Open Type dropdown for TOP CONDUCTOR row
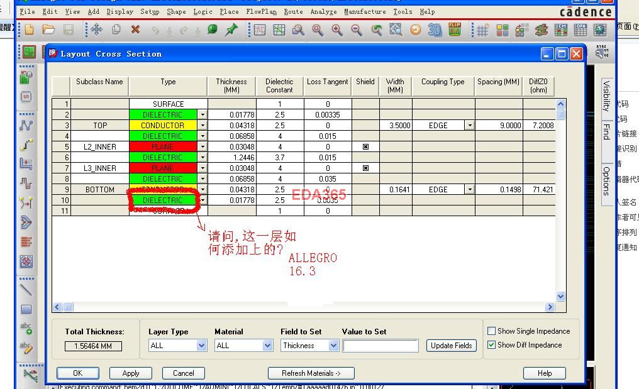 pyautogui.click(x=203, y=126)
